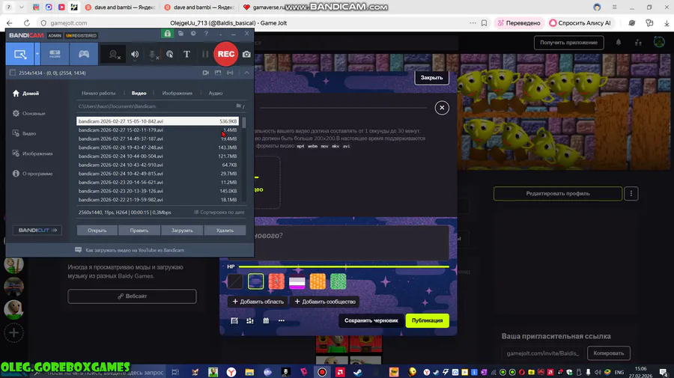This screenshot has width=674, height=378.
Task: Click the Загрузить button
Action: point(182,231)
